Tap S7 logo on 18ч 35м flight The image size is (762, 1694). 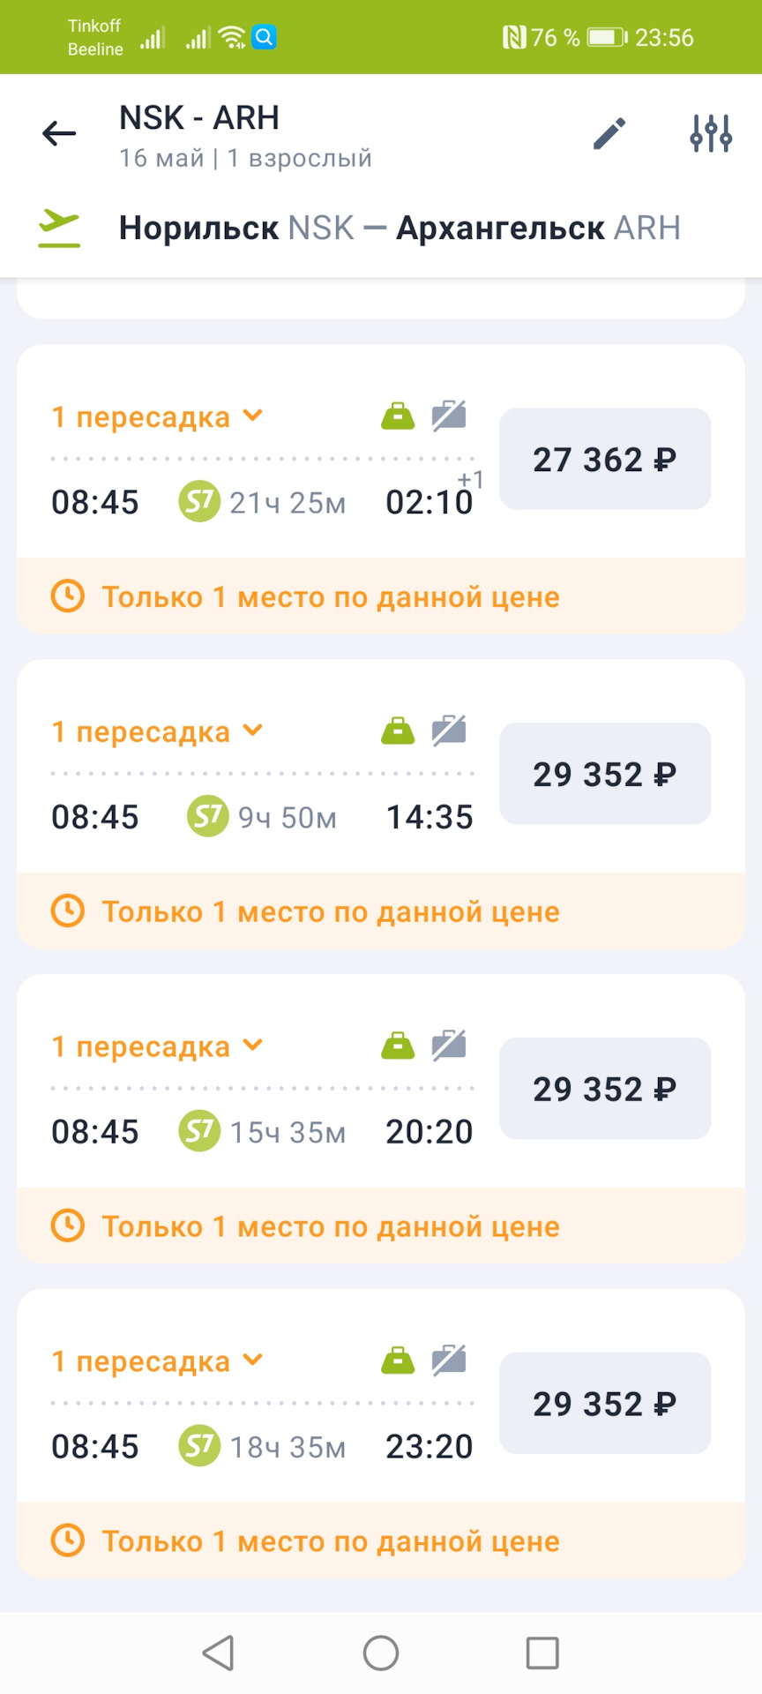click(199, 1446)
